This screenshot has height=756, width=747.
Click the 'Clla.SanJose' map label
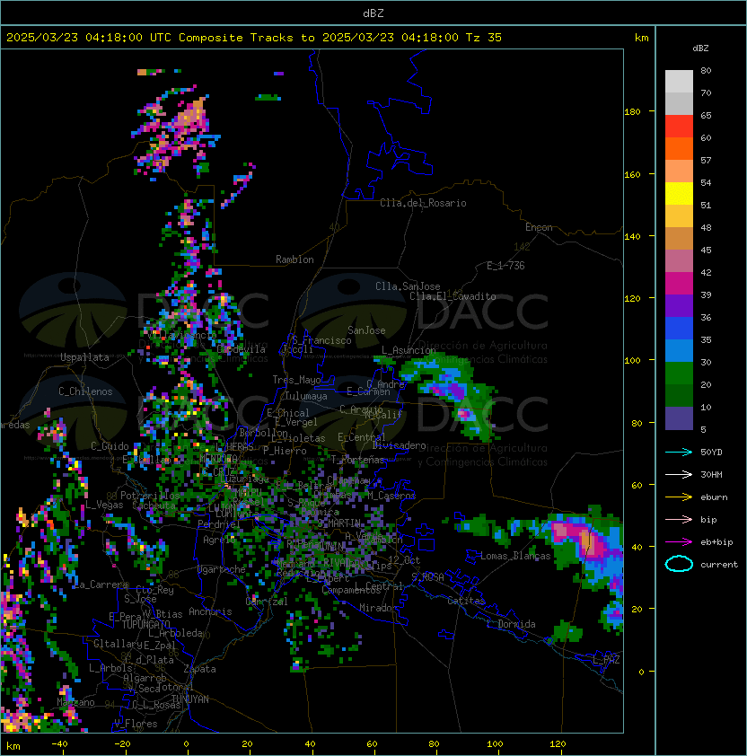408,286
